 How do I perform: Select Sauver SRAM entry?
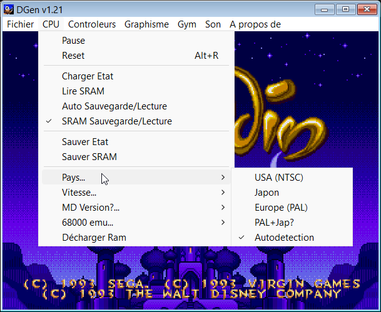click(x=136, y=157)
